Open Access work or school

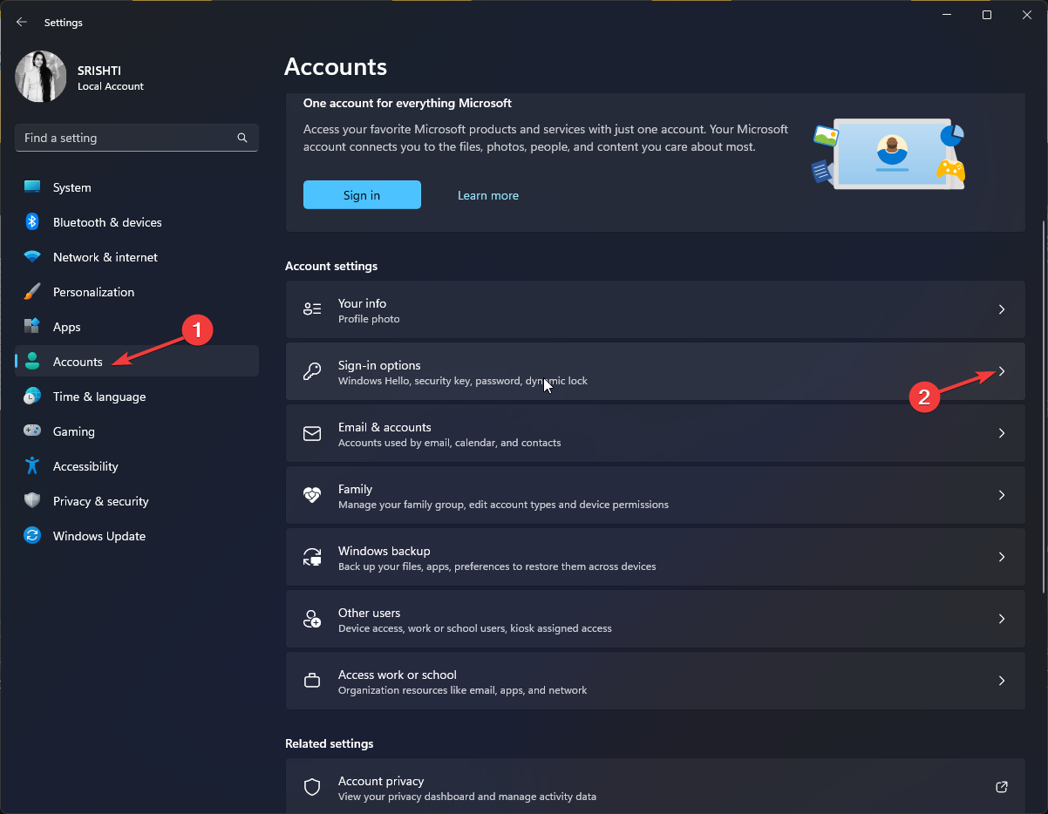(x=655, y=681)
